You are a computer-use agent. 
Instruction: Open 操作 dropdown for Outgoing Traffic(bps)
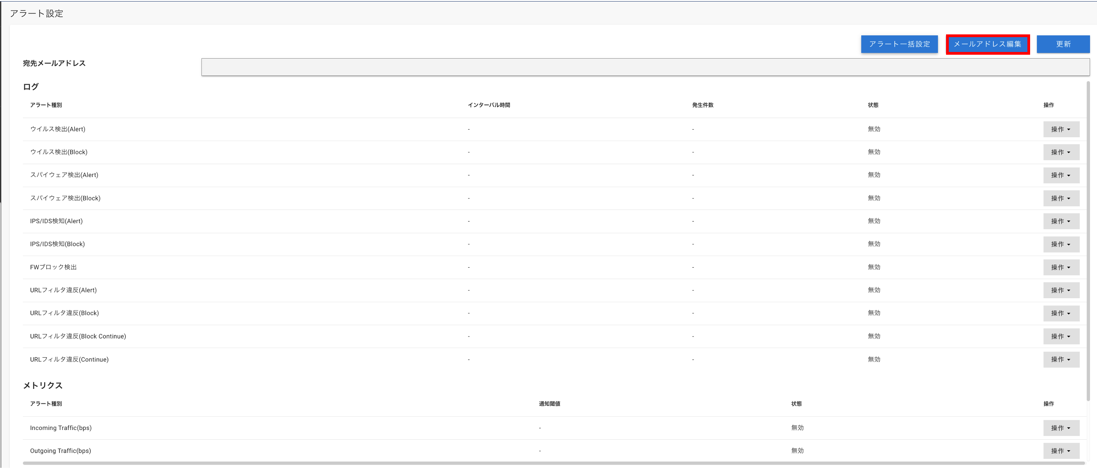(1061, 451)
